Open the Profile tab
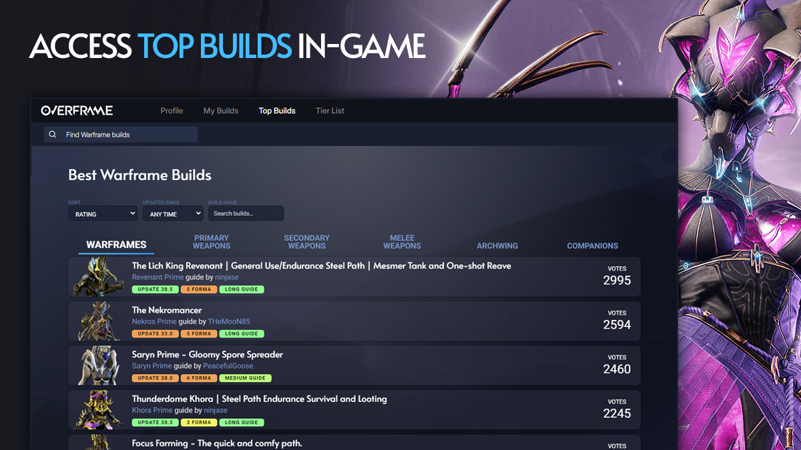 click(x=172, y=111)
